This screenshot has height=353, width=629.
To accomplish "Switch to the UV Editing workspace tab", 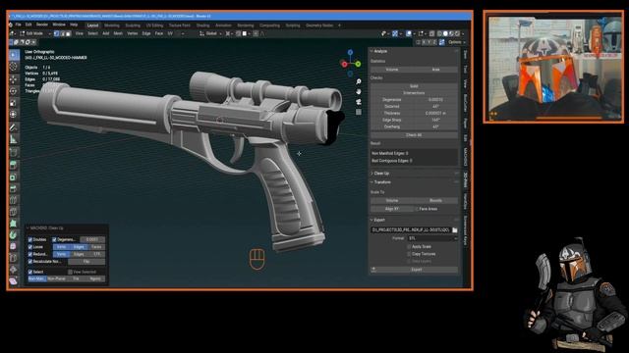I will (154, 25).
